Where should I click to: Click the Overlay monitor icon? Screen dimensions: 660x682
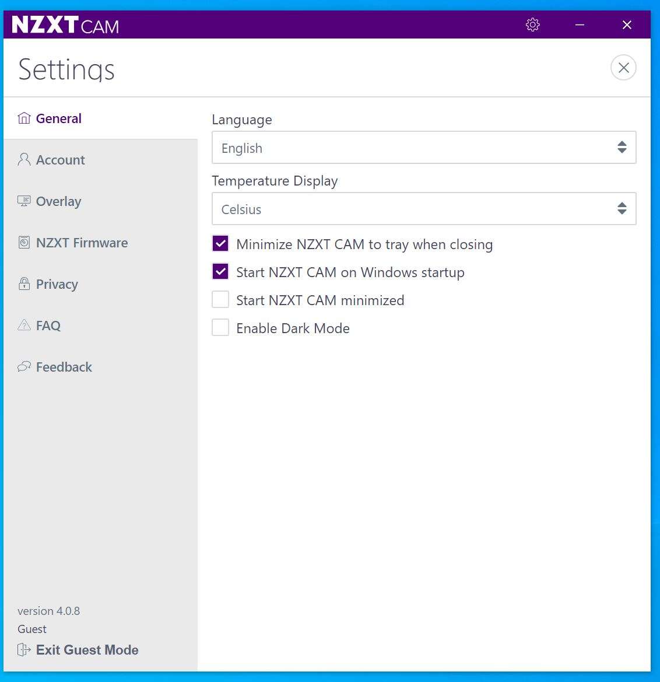(24, 201)
